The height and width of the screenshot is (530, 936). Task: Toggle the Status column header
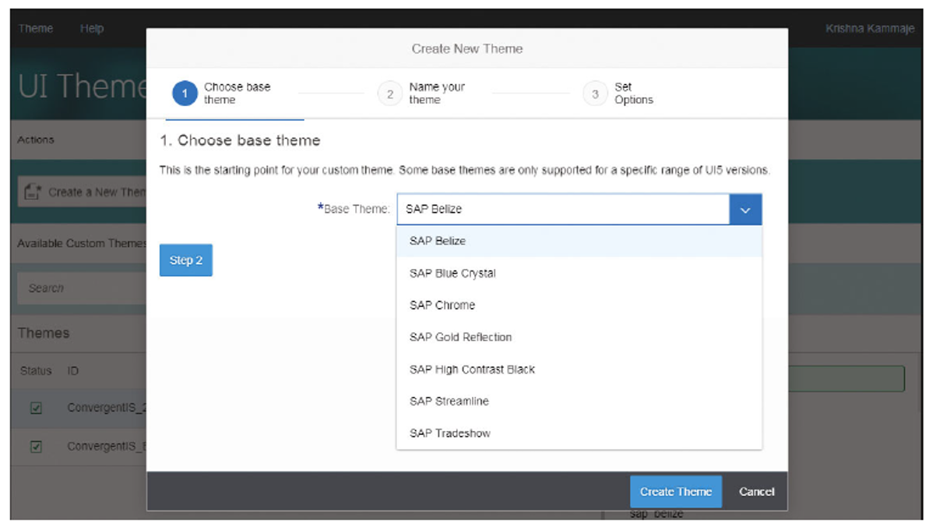(x=37, y=371)
